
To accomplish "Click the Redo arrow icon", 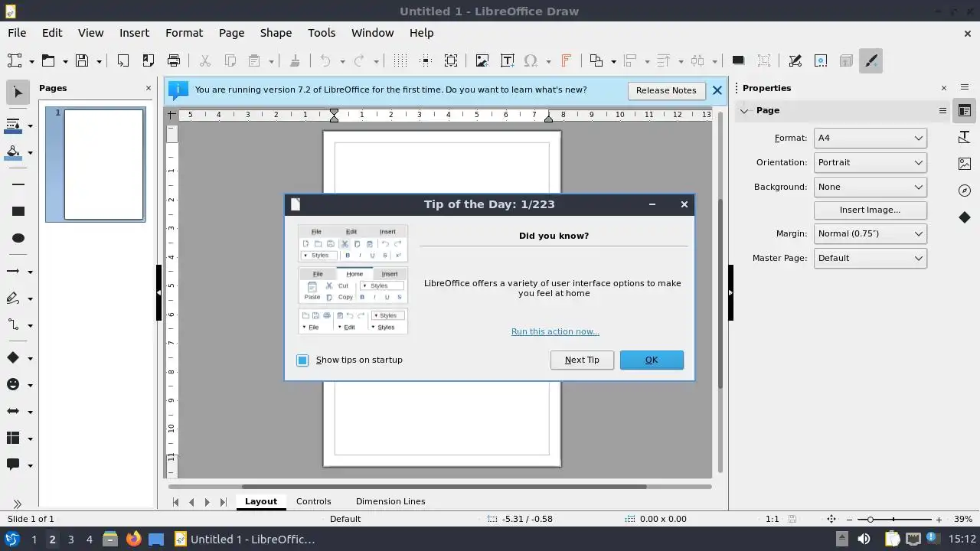I will 359,61.
